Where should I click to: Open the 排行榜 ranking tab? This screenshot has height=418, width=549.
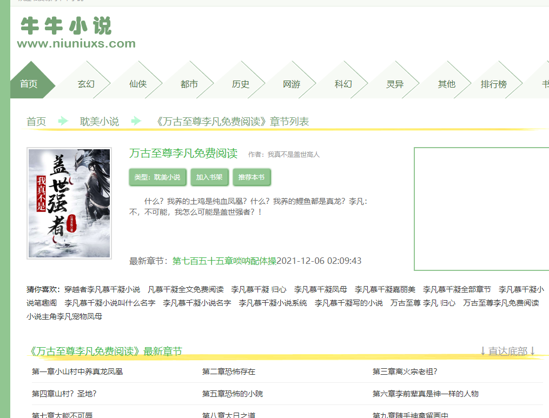pos(493,84)
